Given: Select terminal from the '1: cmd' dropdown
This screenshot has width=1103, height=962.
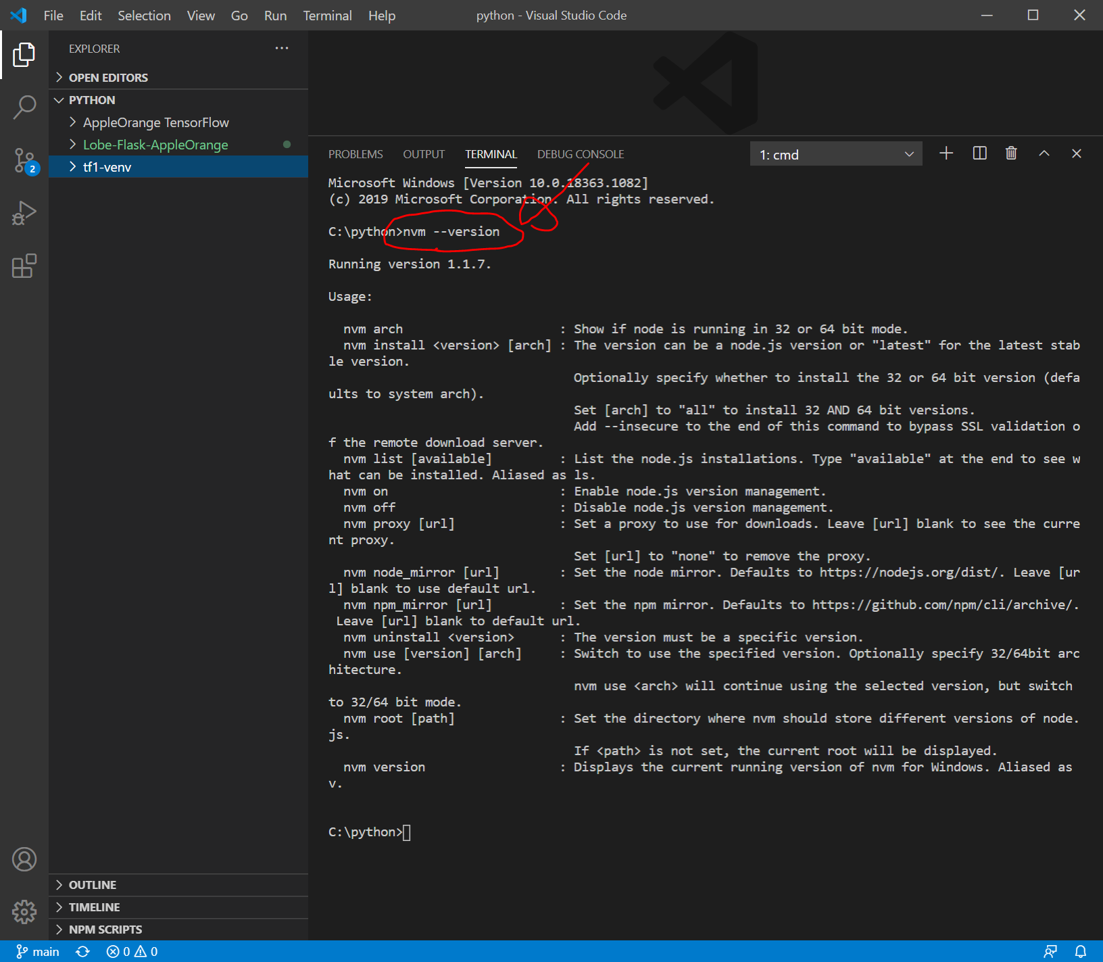Looking at the screenshot, I should 836,154.
